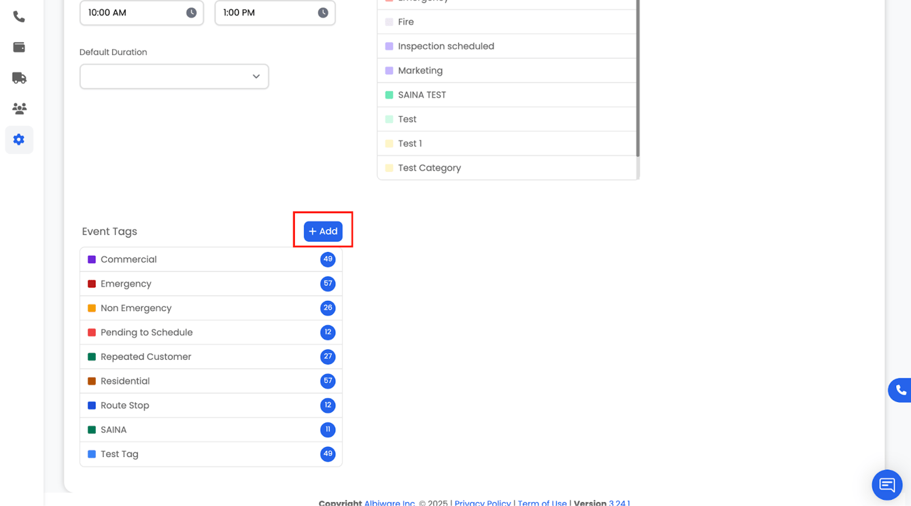Open the truck fleet sidebar icon
The image size is (911, 506).
[x=19, y=78]
